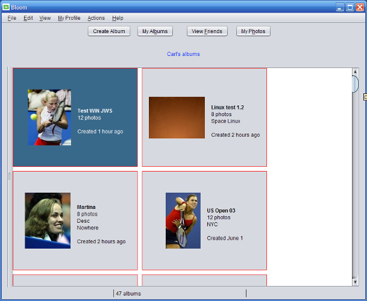Open the Actions menu
Screen dimensions: 367x301
click(x=96, y=18)
